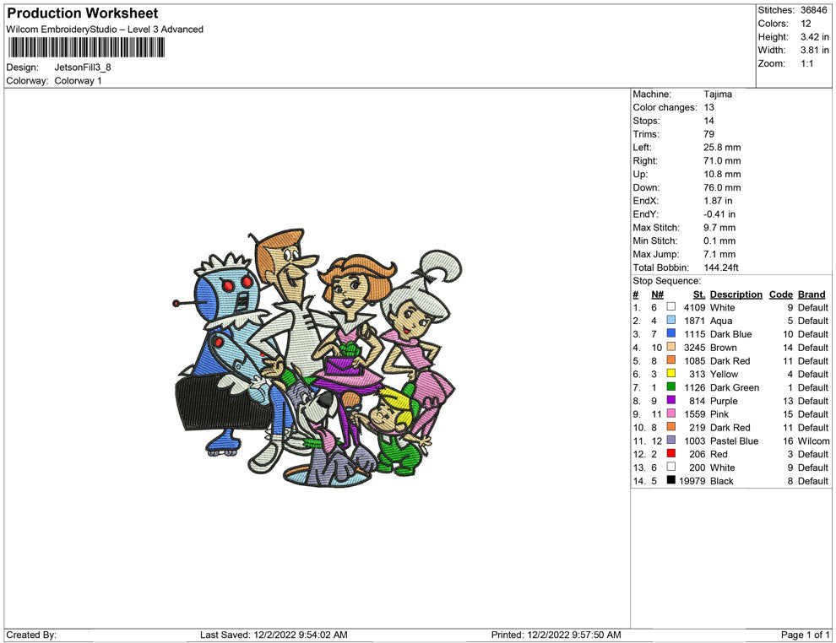Click the 'Code' column header
836x643 pixels.
[x=780, y=294]
